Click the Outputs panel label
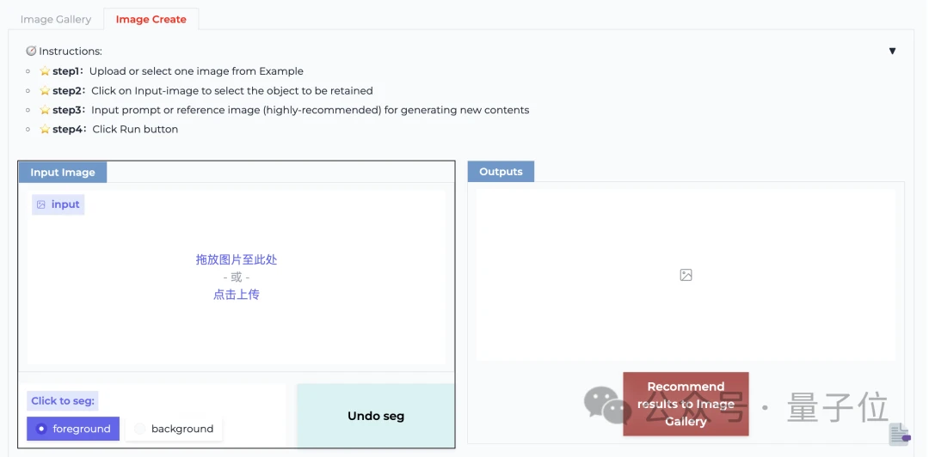Viewport: 929px width, 457px height. pos(501,172)
